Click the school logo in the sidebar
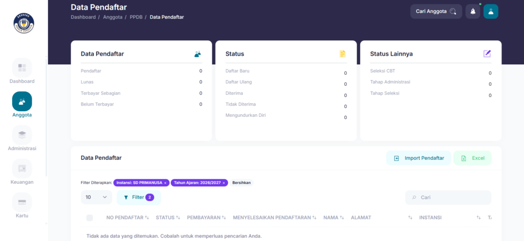 [24, 23]
